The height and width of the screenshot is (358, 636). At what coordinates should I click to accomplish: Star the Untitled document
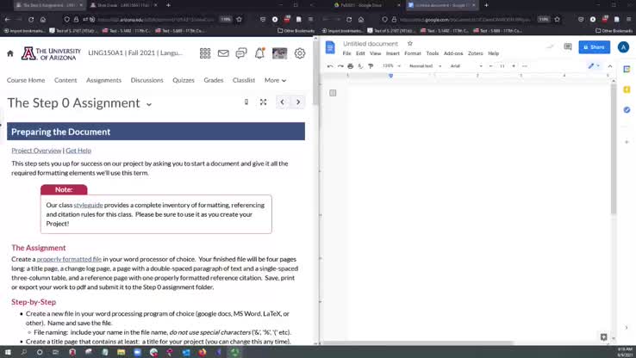tap(410, 43)
